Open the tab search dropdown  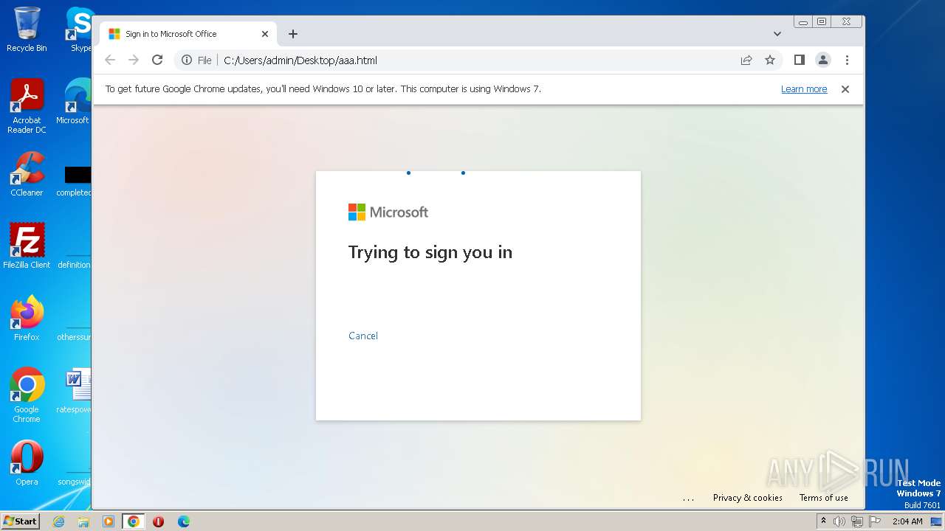pos(777,34)
